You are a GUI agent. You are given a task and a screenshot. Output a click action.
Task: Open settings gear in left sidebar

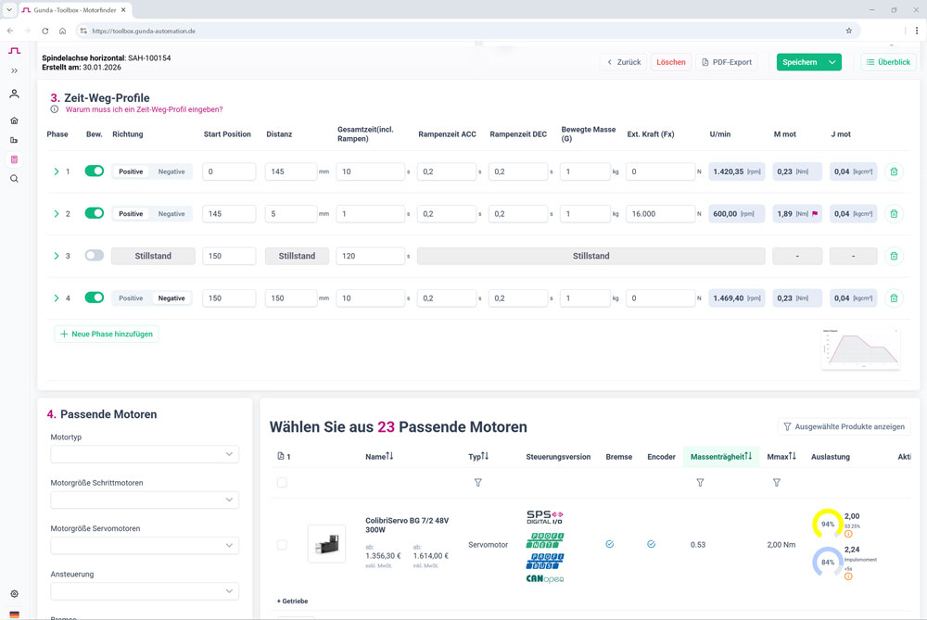click(14, 594)
